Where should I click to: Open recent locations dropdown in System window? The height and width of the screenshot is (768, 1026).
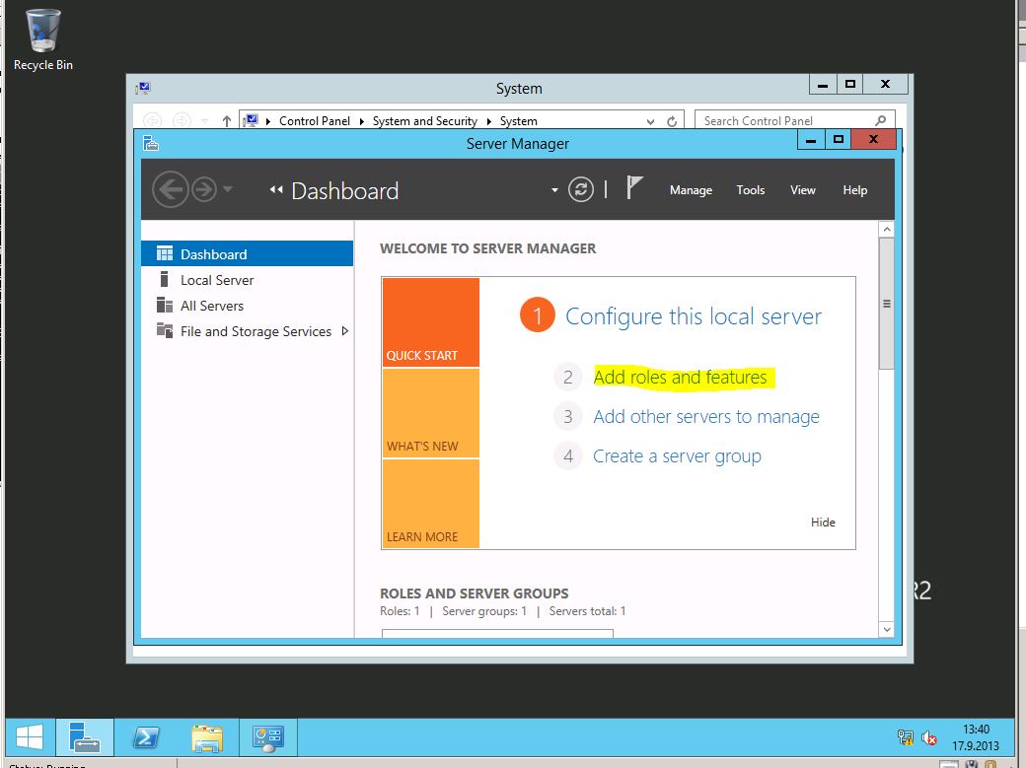205,121
